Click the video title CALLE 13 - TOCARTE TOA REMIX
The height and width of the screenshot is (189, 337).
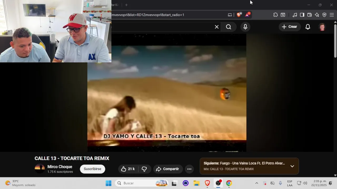click(72, 159)
